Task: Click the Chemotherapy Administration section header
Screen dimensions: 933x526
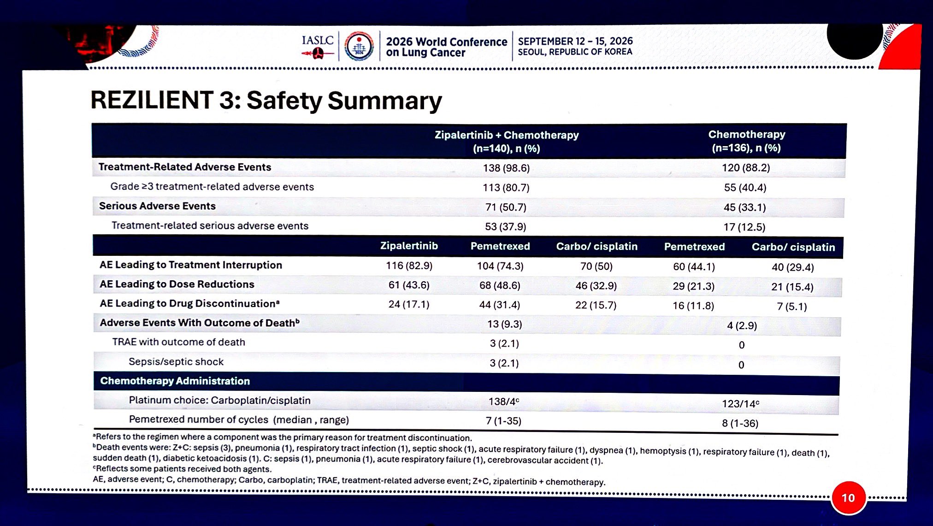Action: click(x=175, y=381)
